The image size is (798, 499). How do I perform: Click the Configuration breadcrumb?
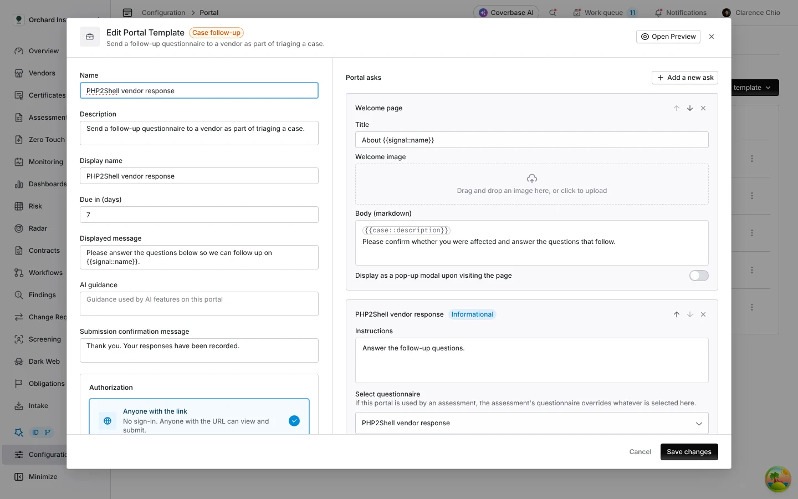point(163,13)
